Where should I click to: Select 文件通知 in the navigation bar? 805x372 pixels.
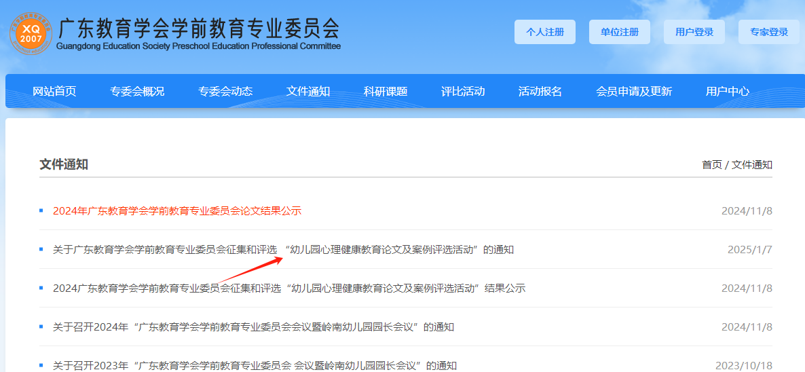(308, 92)
